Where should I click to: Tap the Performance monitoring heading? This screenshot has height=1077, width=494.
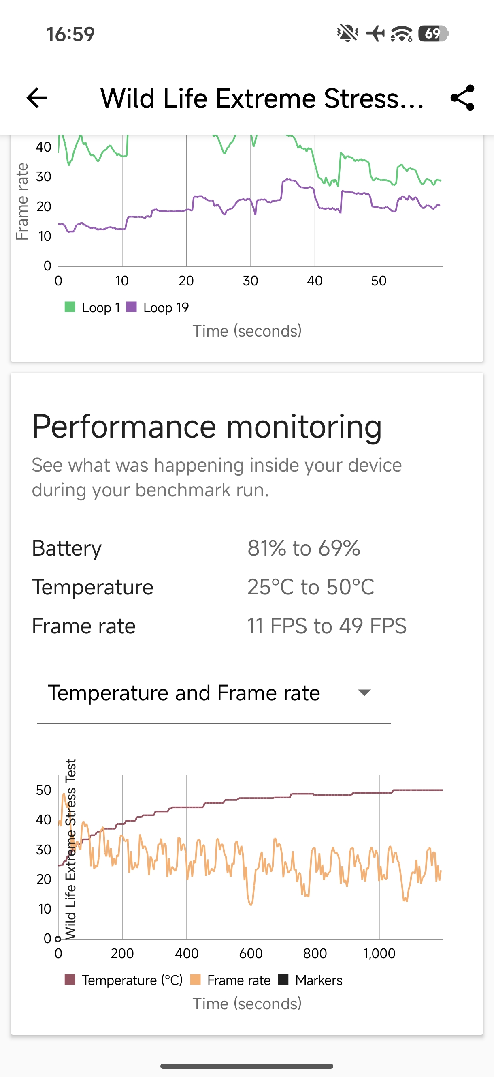point(207,427)
